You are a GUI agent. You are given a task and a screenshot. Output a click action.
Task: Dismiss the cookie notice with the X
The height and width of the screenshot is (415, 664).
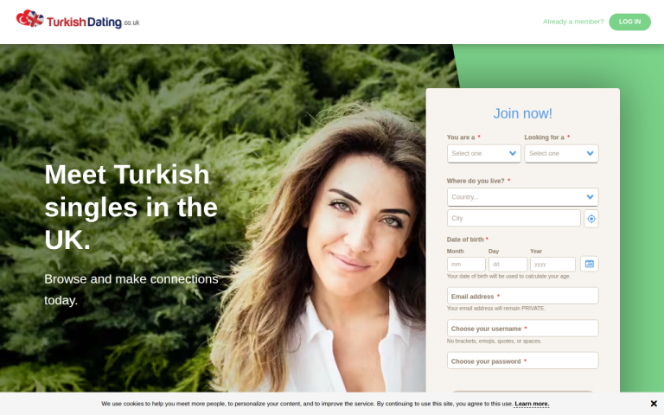tap(654, 404)
